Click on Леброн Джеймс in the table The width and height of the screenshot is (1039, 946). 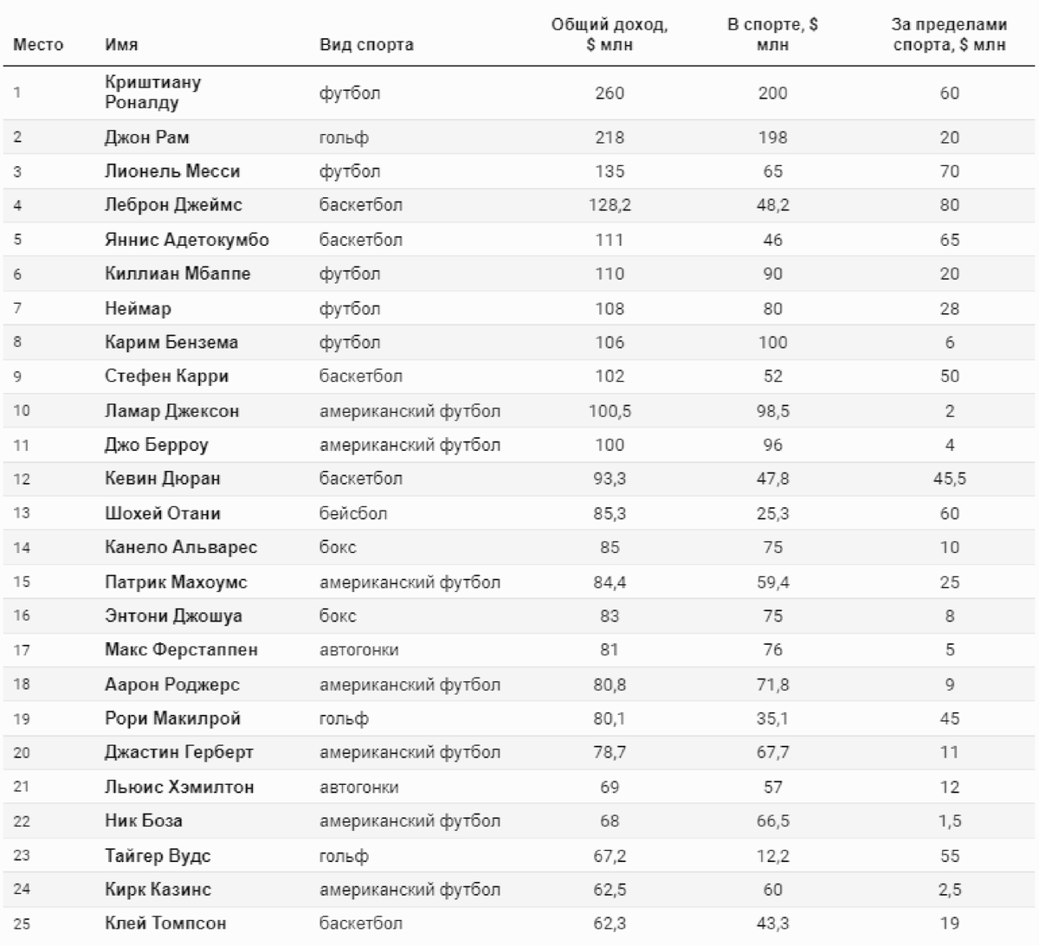tap(173, 205)
